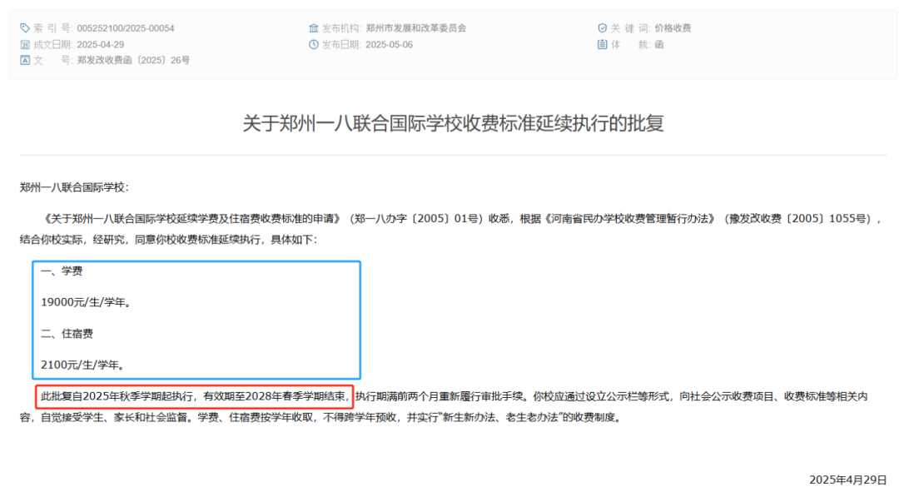Click document number 郑发改收费函〔2025〕26号
Viewport: 899px width, 492px height.
(x=133, y=60)
